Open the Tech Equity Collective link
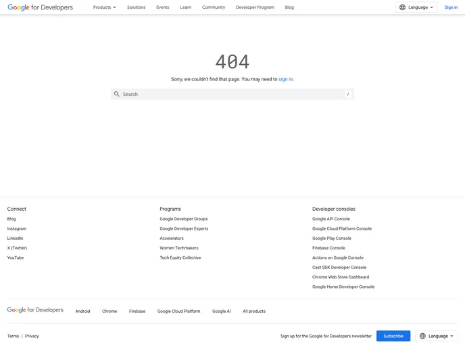The image size is (465, 346). pos(180,257)
